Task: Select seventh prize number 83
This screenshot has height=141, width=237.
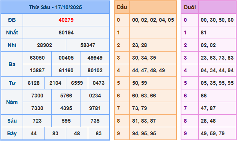Action: pos(55,133)
